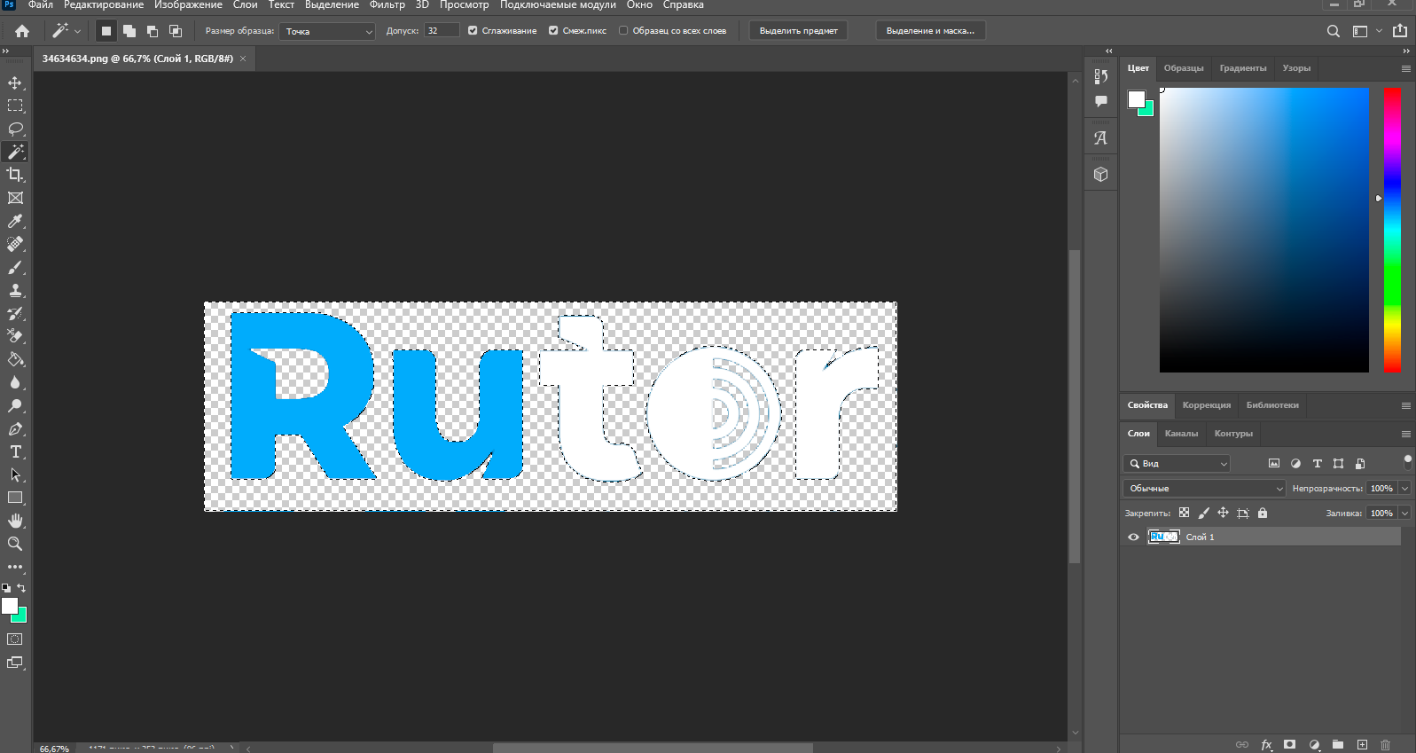The image size is (1416, 753).
Task: Click the vertical hue spectrum slider
Action: coord(1392,229)
